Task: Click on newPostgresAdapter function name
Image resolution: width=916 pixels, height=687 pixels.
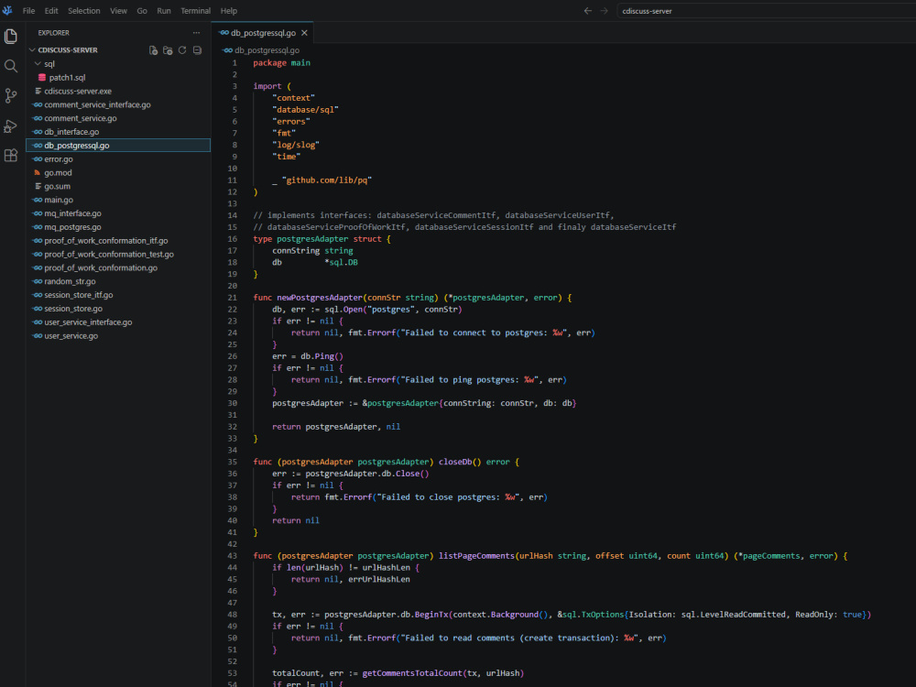Action: point(320,298)
